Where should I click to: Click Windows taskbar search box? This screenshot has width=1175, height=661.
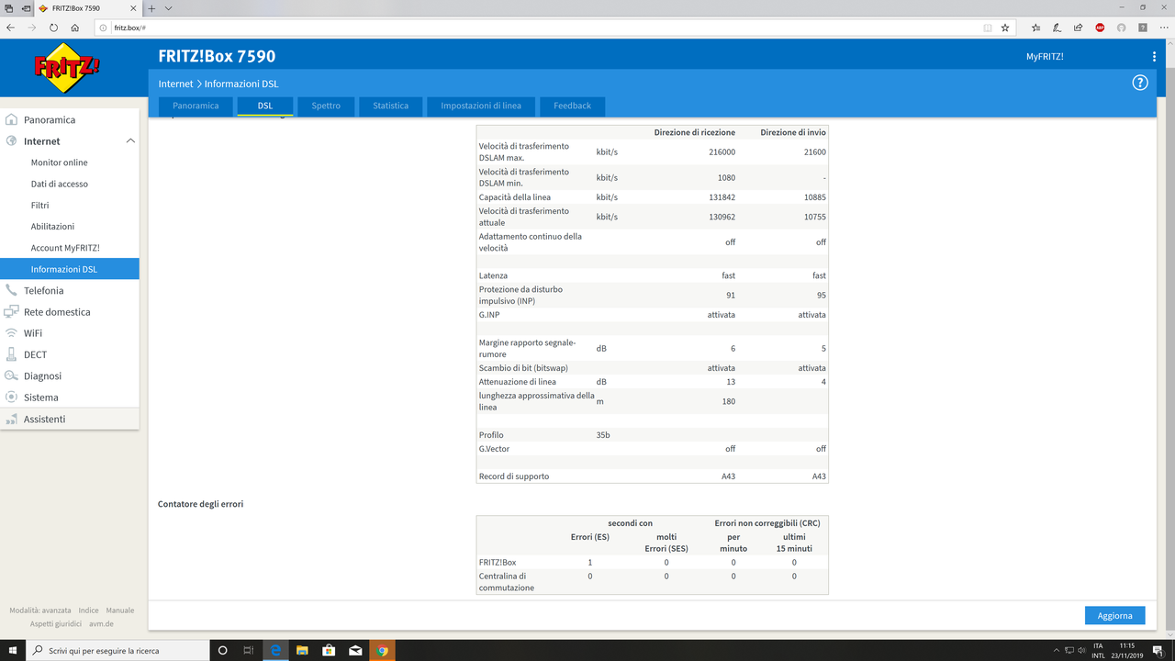coord(117,650)
